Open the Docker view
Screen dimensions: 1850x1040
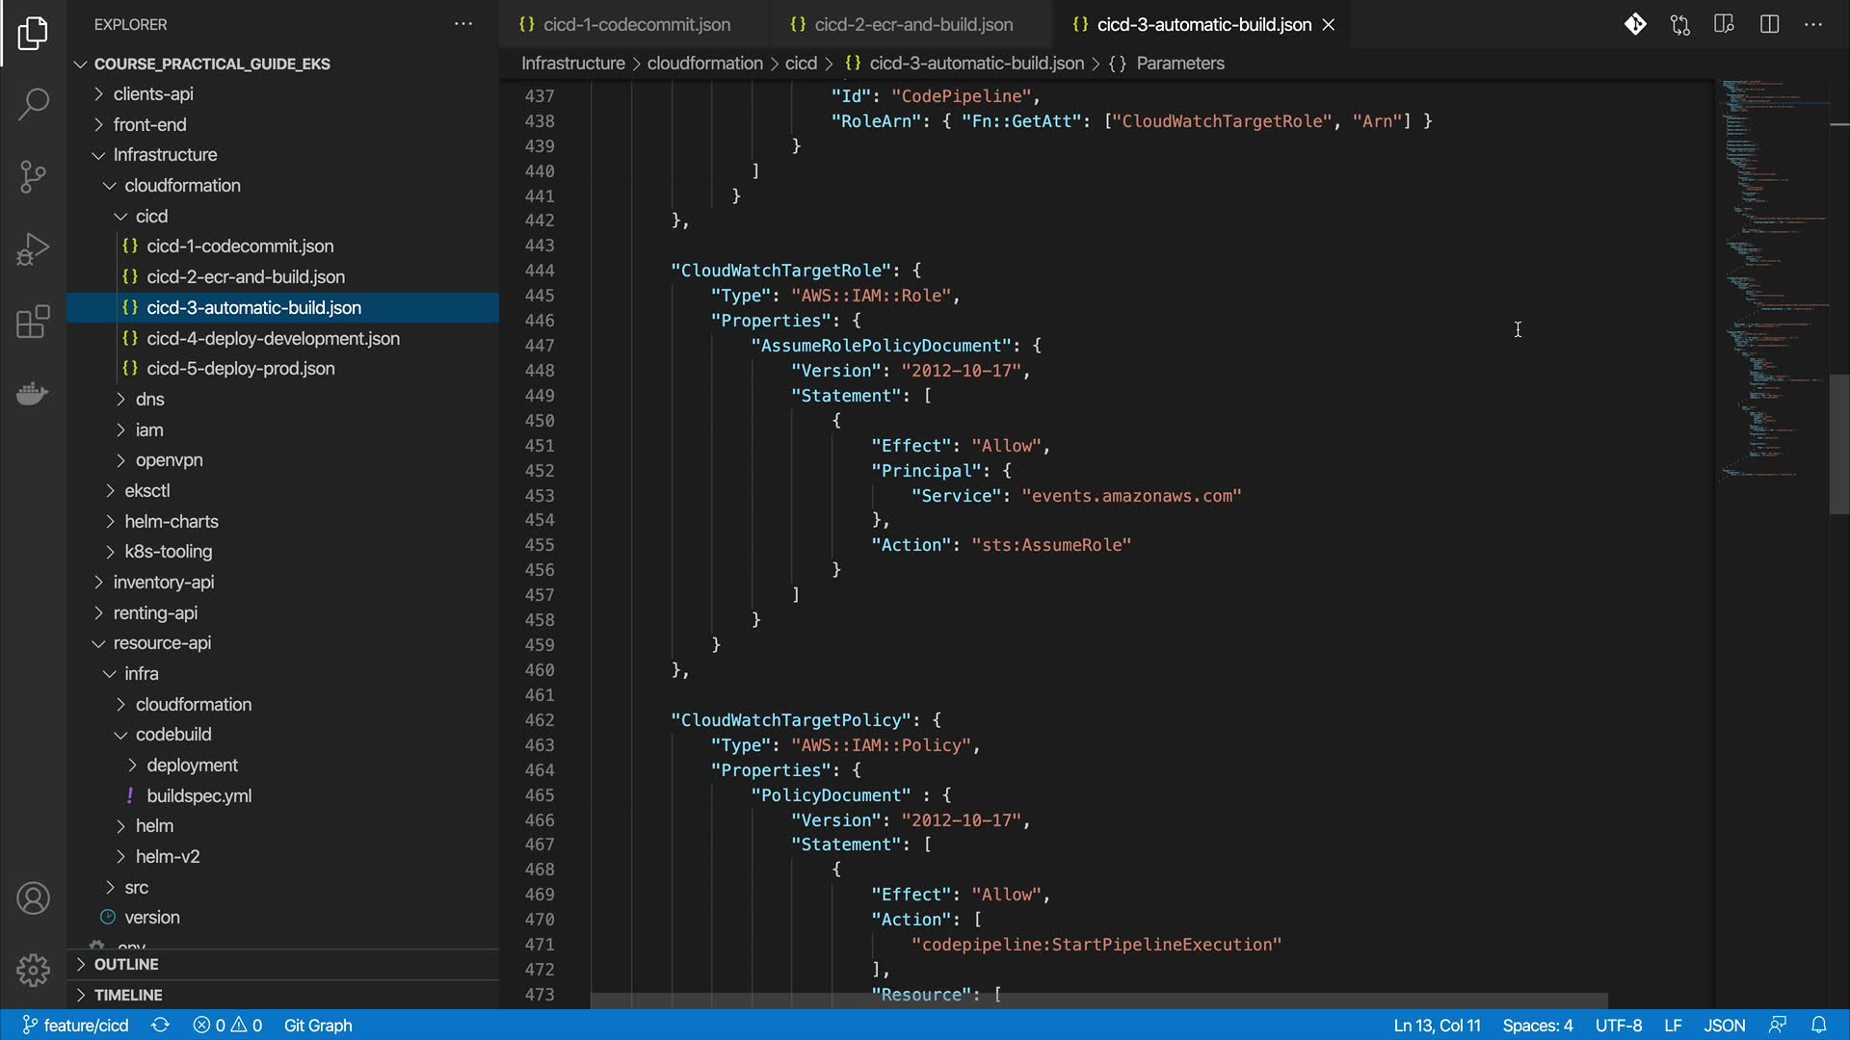pos(33,394)
